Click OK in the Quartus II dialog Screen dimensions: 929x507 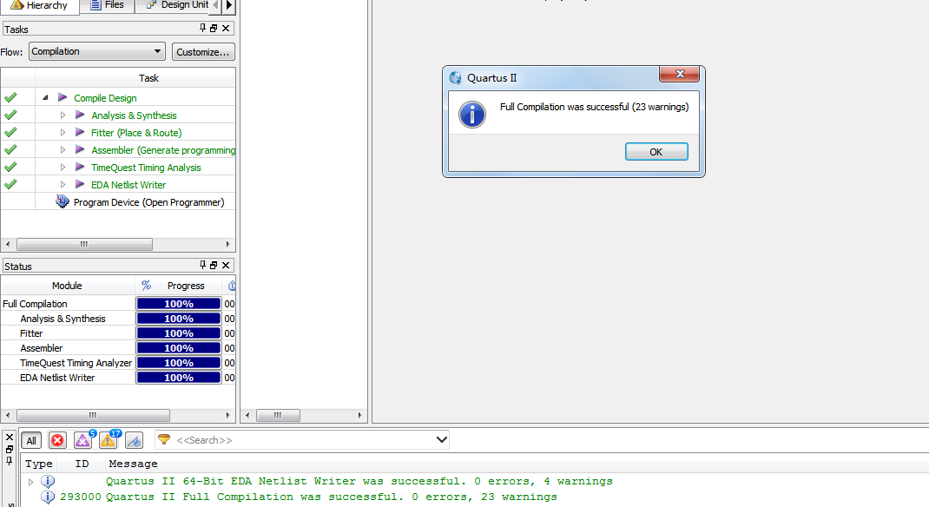656,152
